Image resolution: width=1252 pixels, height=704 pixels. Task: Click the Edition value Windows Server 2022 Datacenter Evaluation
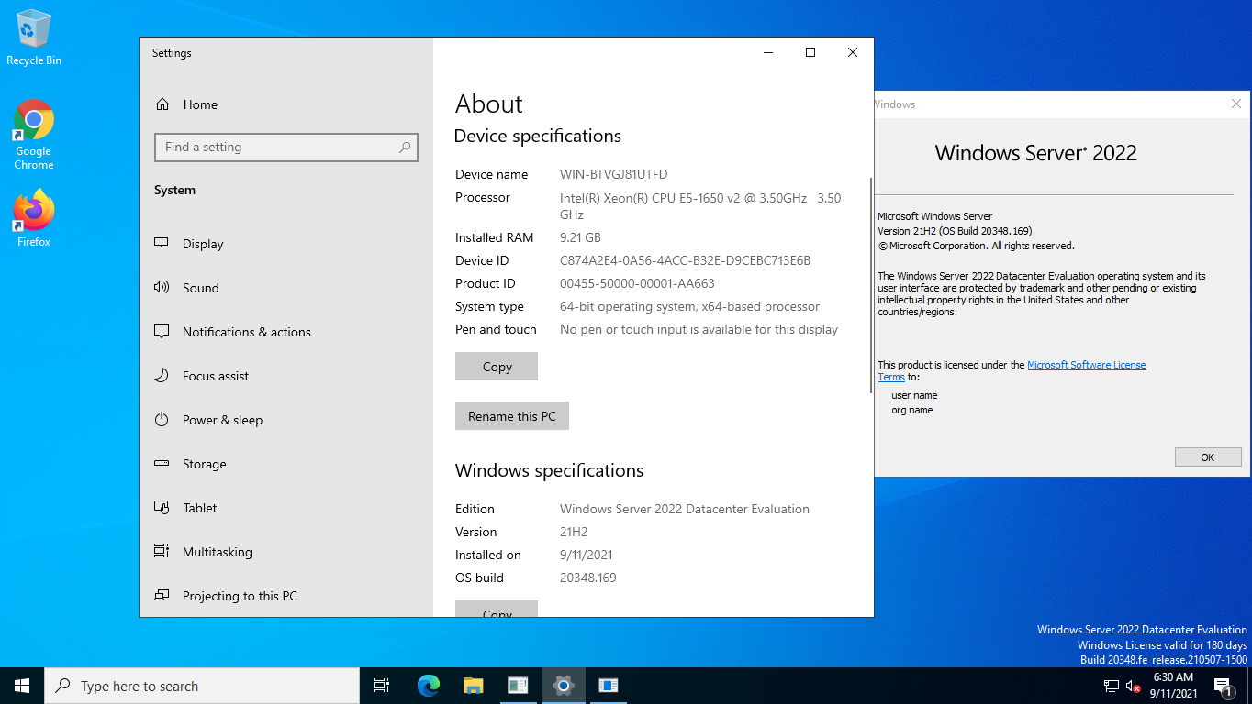pyautogui.click(x=685, y=509)
